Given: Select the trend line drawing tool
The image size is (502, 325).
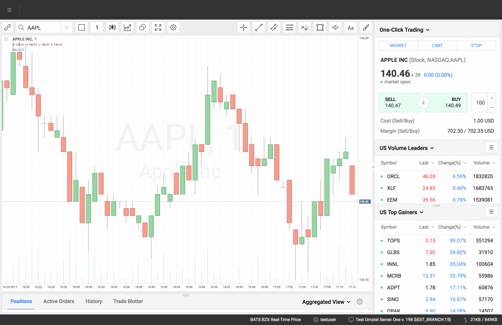Looking at the screenshot, I should point(259,27).
